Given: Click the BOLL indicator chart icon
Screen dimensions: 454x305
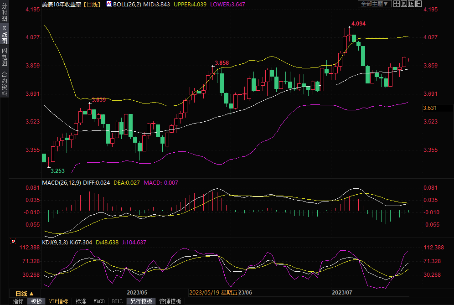Looking at the screenshot, I should pyautogui.click(x=109, y=4).
